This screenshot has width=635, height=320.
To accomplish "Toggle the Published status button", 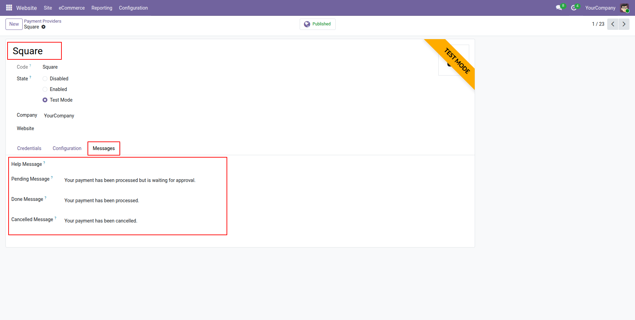I will 317,24.
